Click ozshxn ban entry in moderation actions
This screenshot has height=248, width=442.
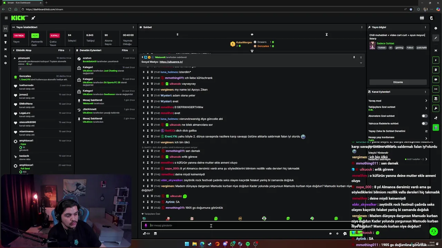(106, 60)
